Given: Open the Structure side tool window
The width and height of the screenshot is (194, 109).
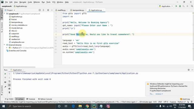Looking at the screenshot, I should coord(2,27).
